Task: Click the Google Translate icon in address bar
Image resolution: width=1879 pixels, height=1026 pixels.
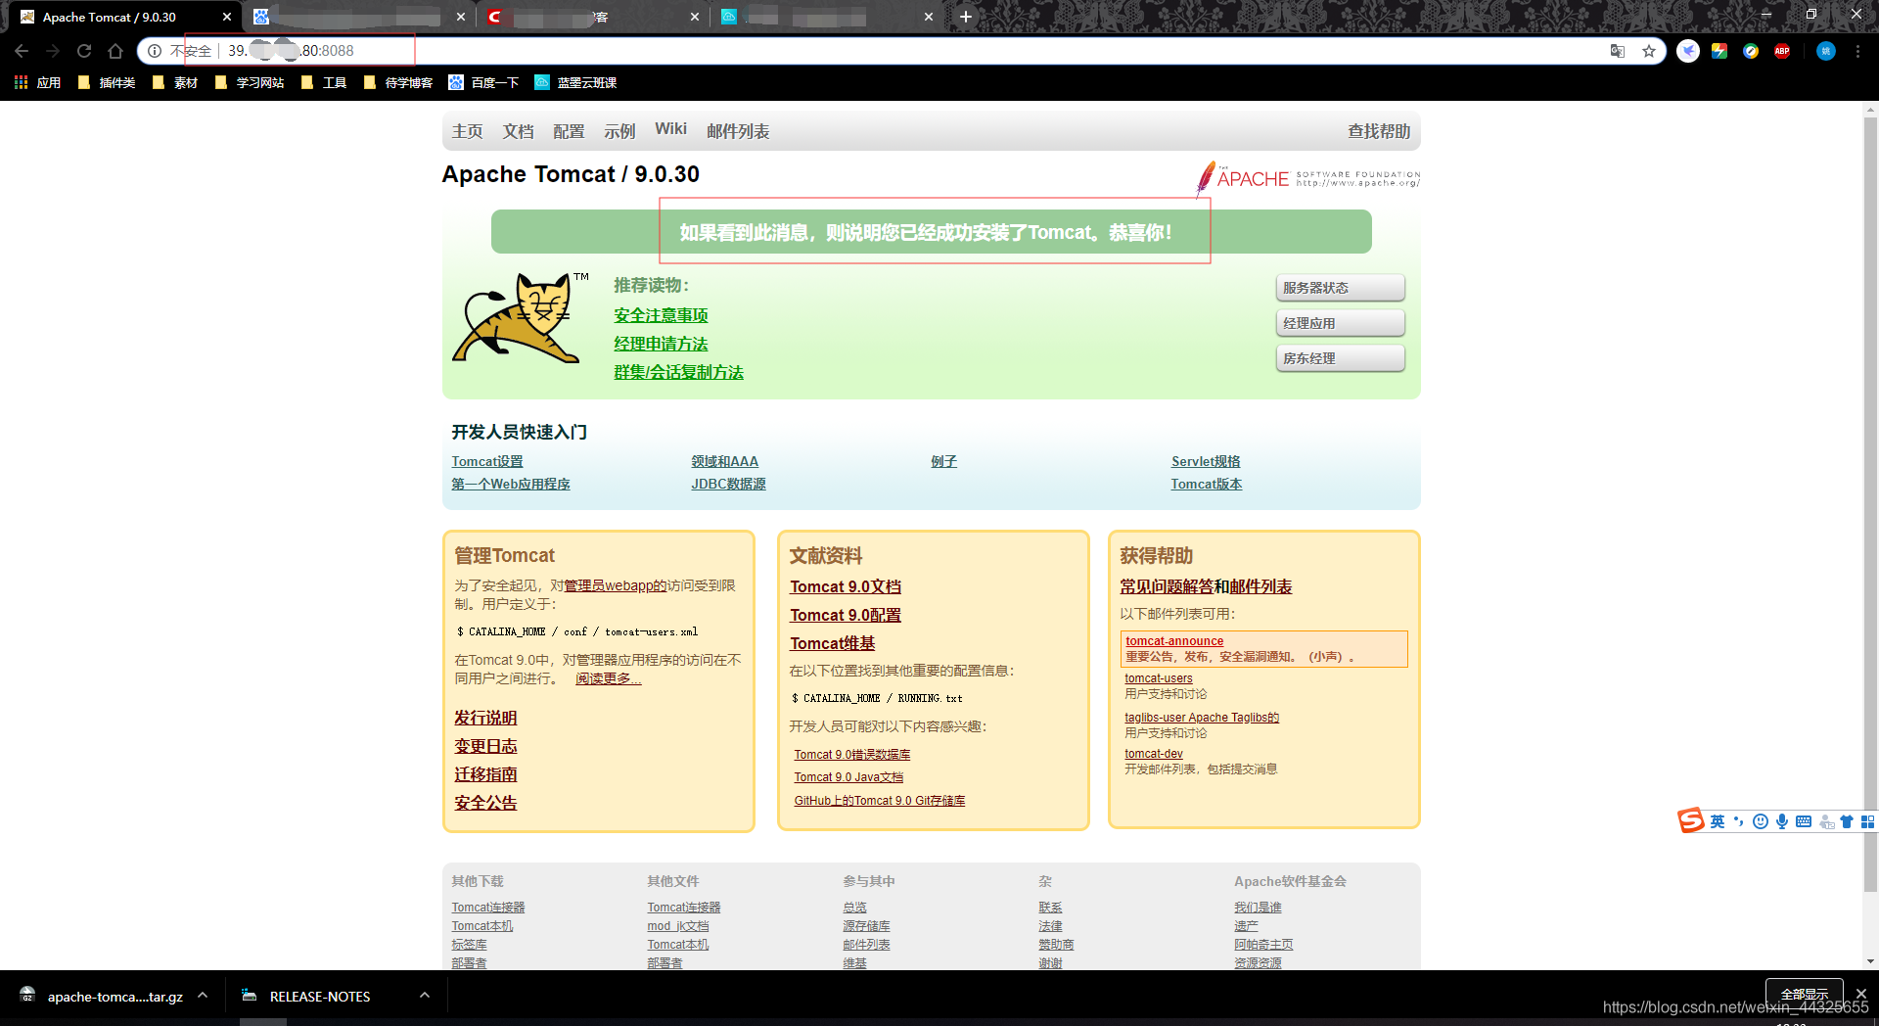Action: pyautogui.click(x=1618, y=51)
